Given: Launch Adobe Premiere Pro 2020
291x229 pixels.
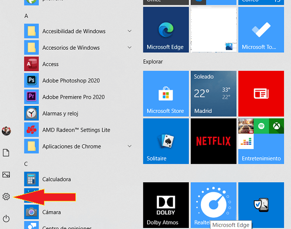Looking at the screenshot, I should (x=78, y=97).
